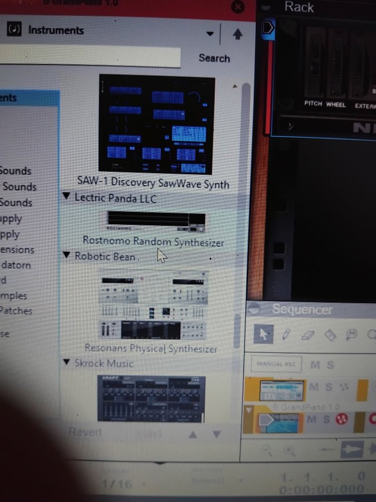Detach the Sequencer with the round header icon

[x=255, y=309]
